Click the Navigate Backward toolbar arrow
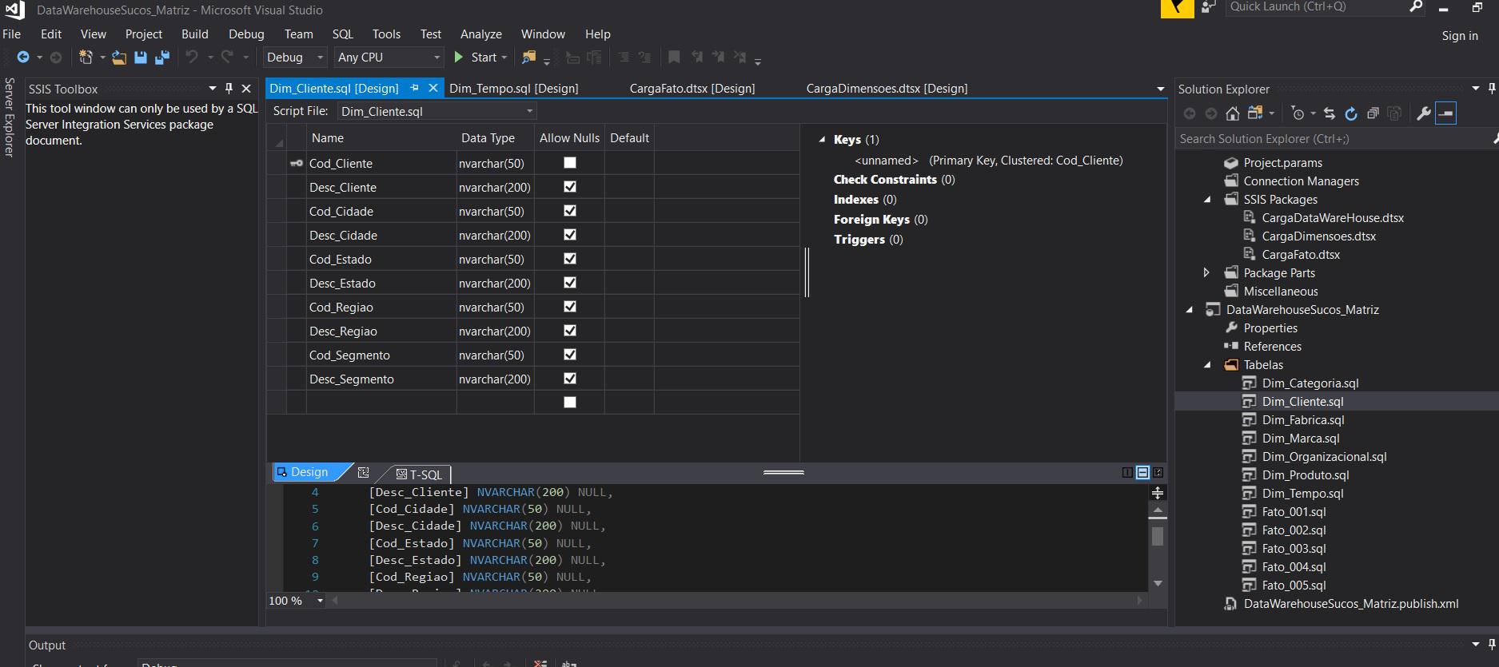Screen dimensions: 1499x667 point(23,58)
